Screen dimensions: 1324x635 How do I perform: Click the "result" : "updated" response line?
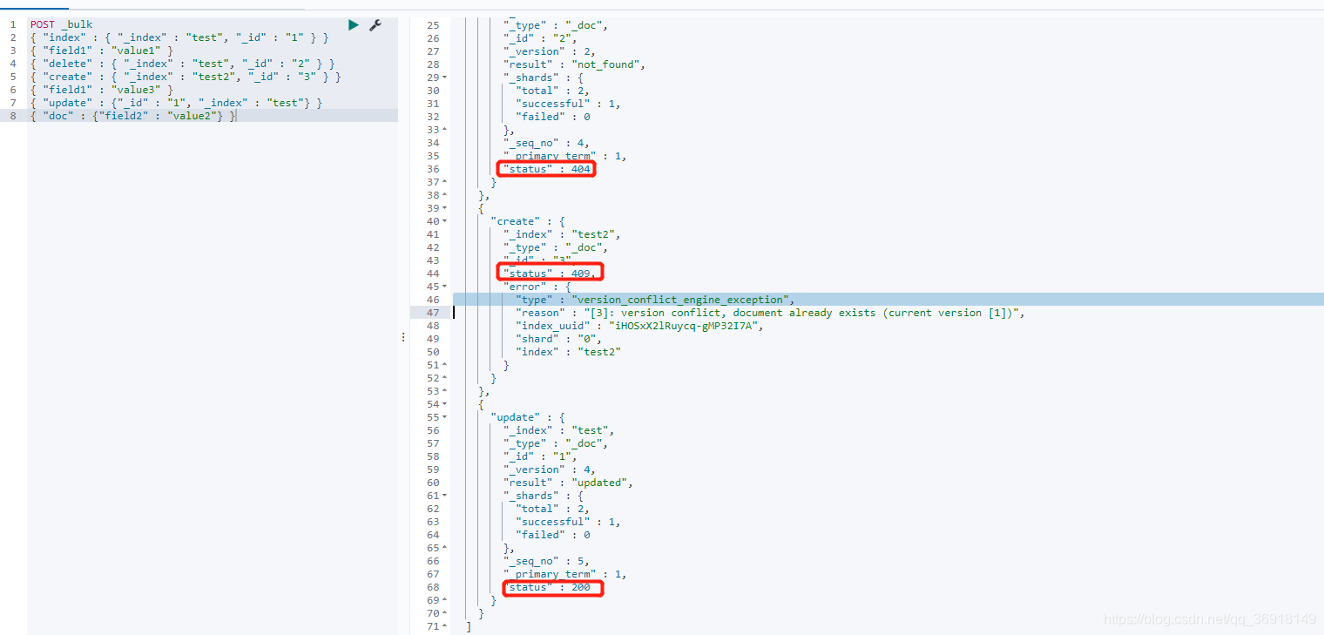(x=568, y=483)
